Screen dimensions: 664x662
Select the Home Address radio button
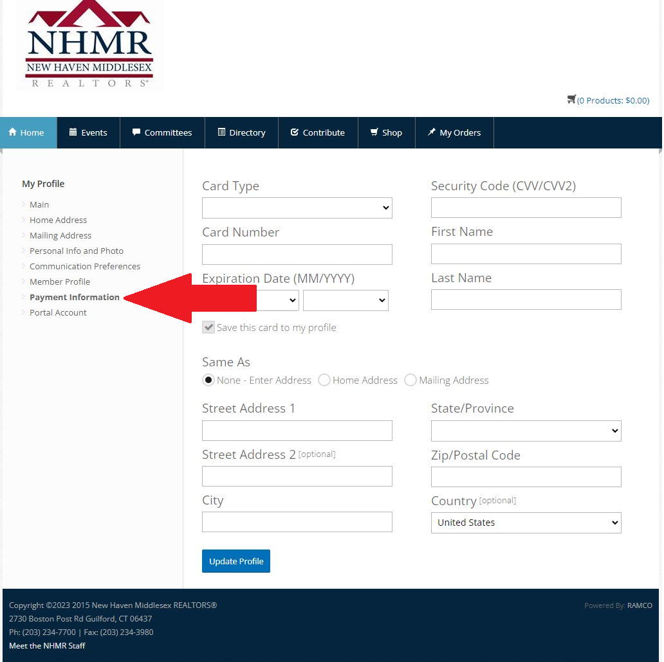click(x=324, y=380)
